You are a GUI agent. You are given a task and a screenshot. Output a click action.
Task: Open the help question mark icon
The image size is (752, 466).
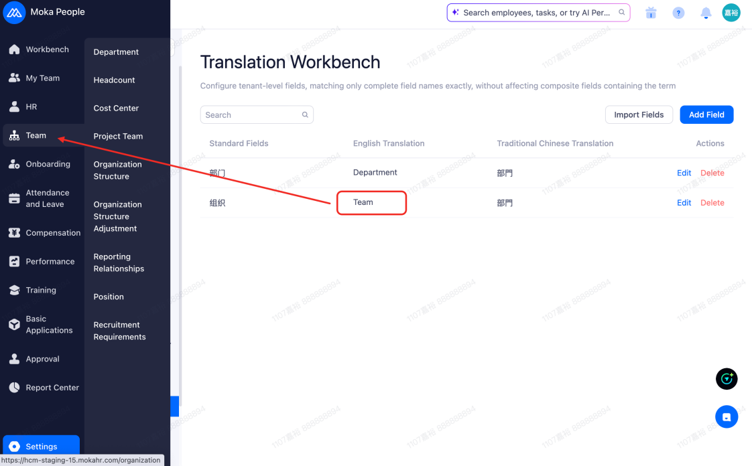pyautogui.click(x=678, y=13)
